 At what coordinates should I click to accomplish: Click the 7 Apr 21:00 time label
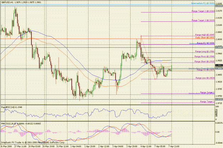tap(174, 146)
